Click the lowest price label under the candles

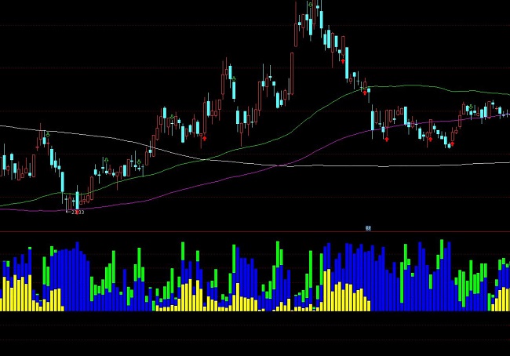tap(76, 213)
